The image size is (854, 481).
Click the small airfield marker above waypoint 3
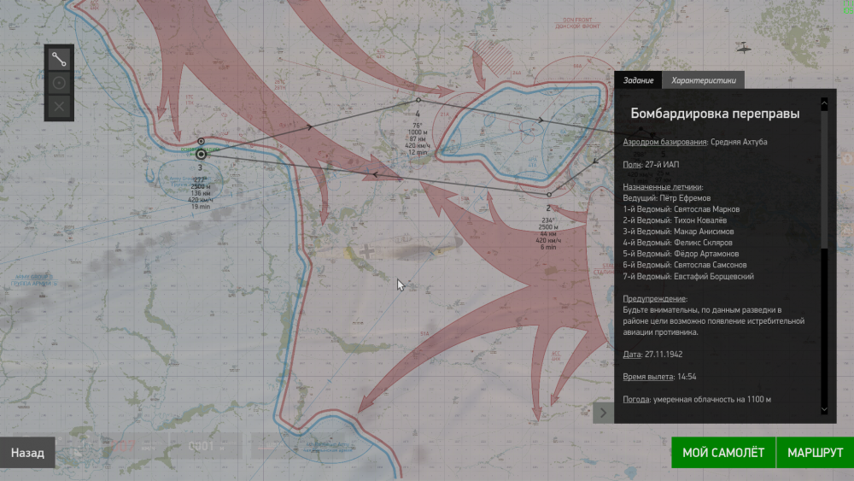(201, 141)
